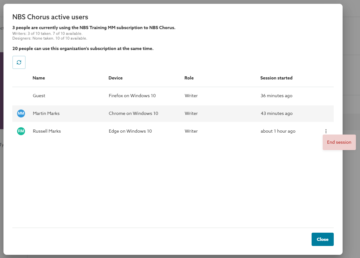
Task: Click the Role column header
Action: click(x=189, y=78)
